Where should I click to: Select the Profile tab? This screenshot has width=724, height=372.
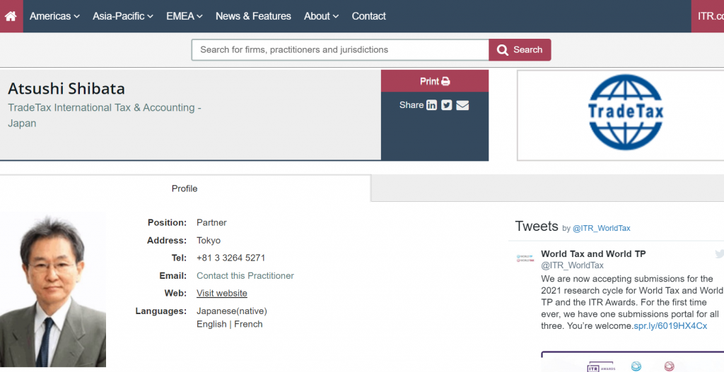click(x=185, y=188)
